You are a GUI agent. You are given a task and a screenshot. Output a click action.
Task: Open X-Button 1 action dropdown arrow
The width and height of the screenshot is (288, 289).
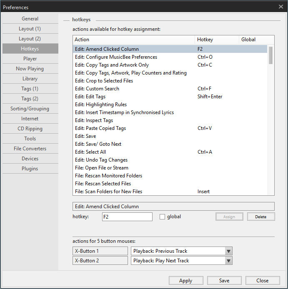coord(228,251)
